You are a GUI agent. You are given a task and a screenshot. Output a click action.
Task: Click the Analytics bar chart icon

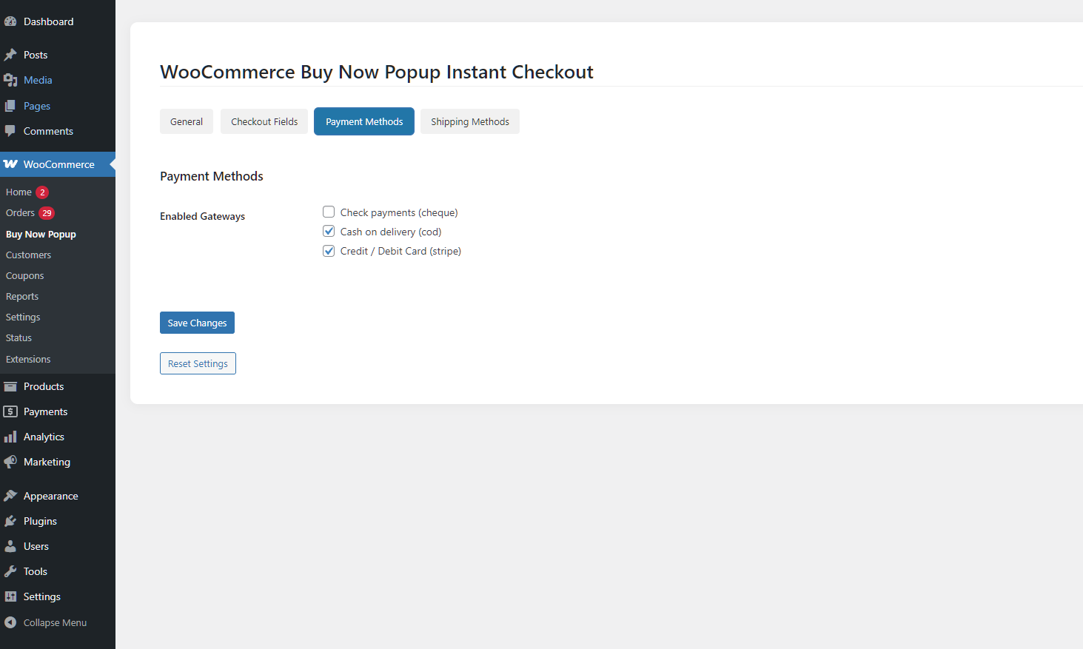click(10, 437)
